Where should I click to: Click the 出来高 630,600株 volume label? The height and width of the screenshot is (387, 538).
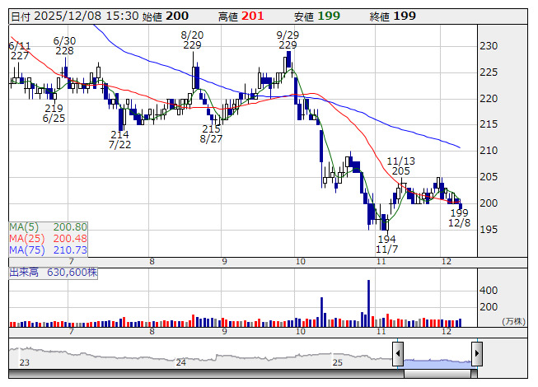tap(54, 273)
